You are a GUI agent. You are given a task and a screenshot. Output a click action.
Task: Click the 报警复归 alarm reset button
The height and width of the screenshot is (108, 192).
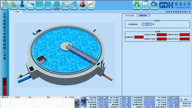coord(80,102)
